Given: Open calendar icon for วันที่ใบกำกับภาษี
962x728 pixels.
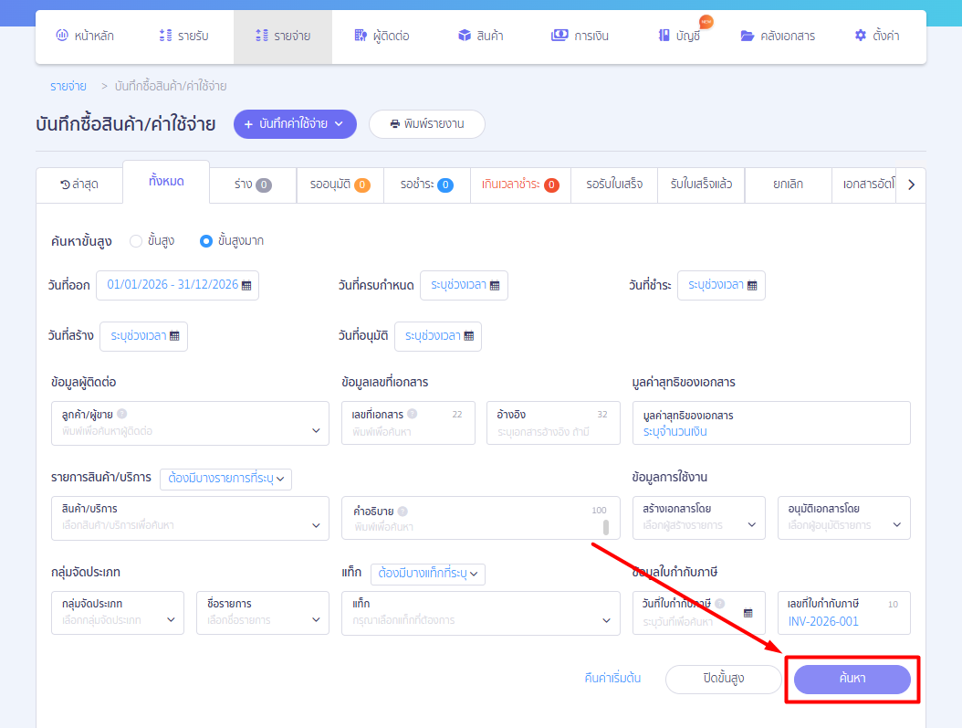Looking at the screenshot, I should [748, 613].
